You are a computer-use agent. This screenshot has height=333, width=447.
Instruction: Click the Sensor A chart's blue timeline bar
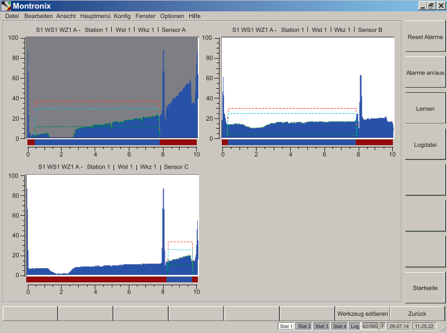tap(97, 142)
